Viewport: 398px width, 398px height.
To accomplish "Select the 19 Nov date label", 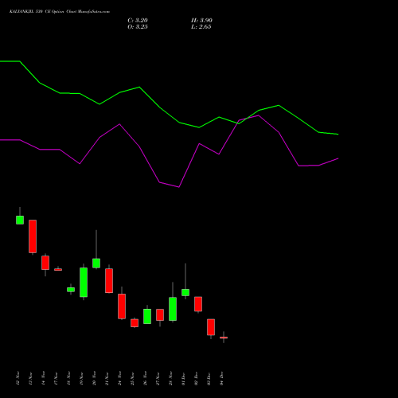I will coord(82,378).
